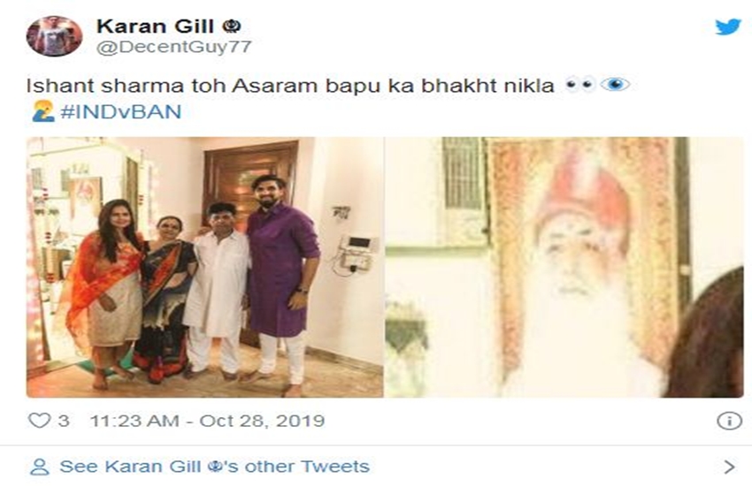Open the left family group photo
The height and width of the screenshot is (486, 752).
[204, 267]
